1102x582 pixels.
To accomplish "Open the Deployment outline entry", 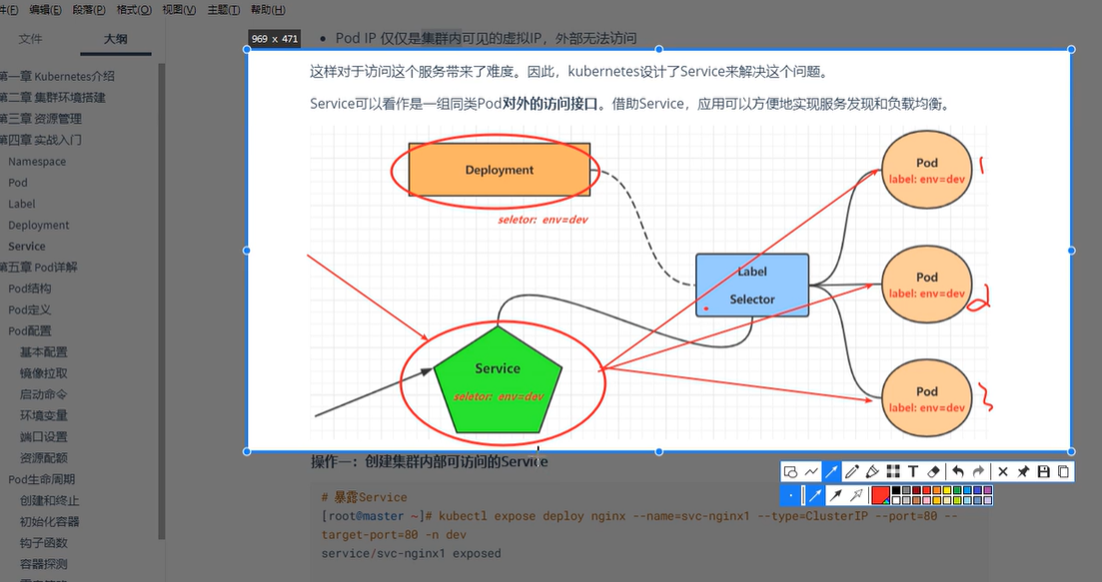I will (x=39, y=225).
